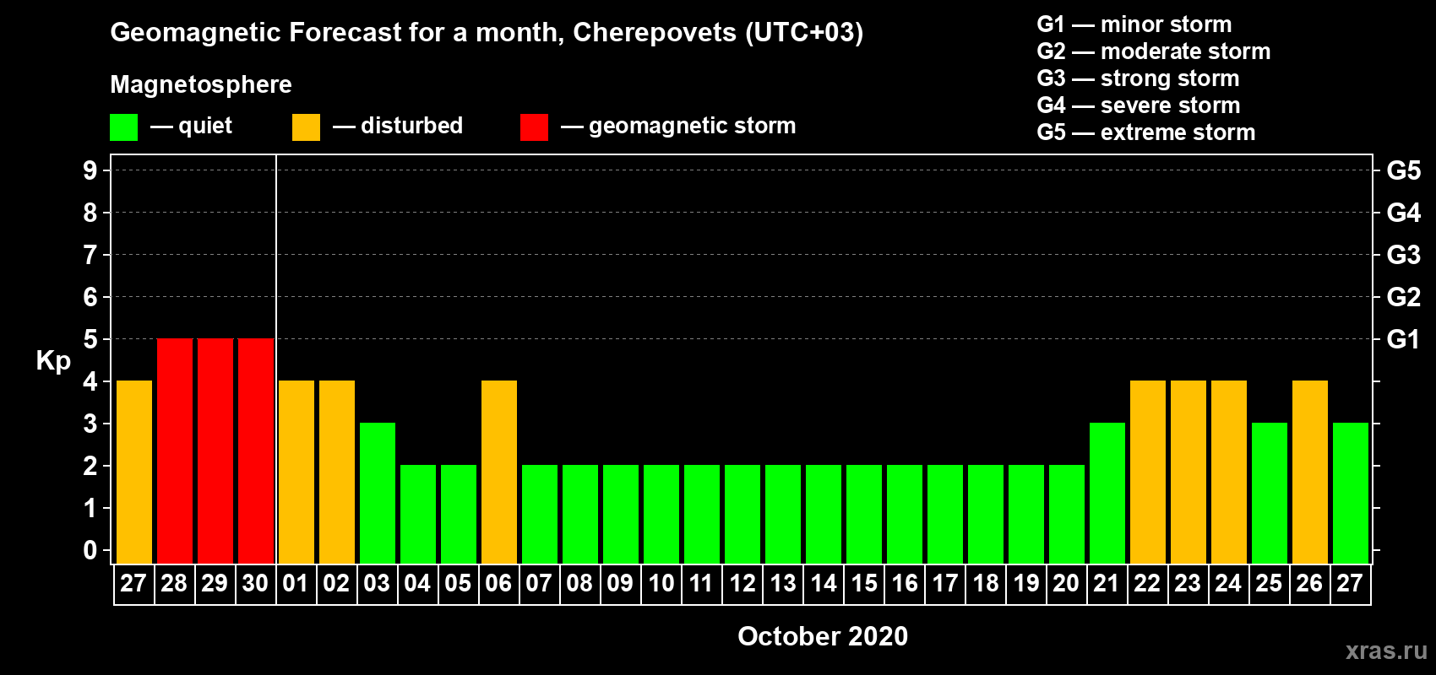Screen dimensions: 1436x675
Task: Click the 'G1 — minor storm' legend line
Action: coord(1134,24)
